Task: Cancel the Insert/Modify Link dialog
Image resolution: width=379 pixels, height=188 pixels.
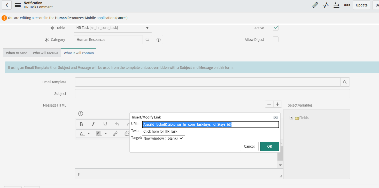Action: [x=249, y=146]
